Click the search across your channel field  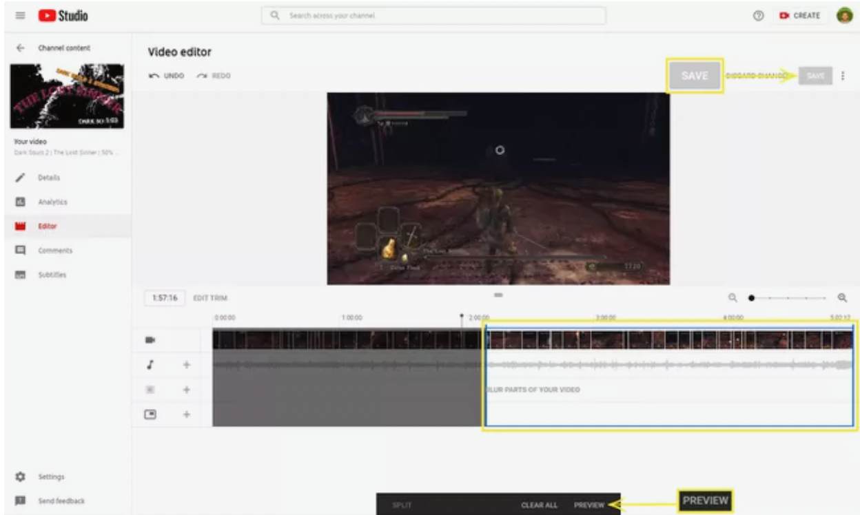[434, 16]
